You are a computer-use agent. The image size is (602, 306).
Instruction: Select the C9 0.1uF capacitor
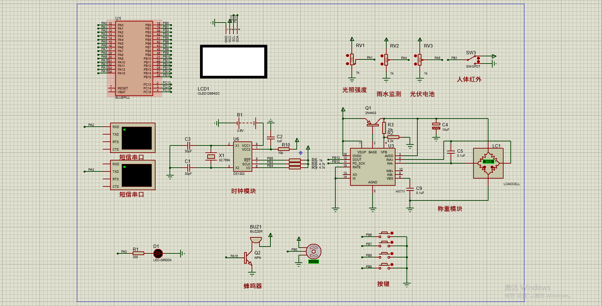point(410,189)
